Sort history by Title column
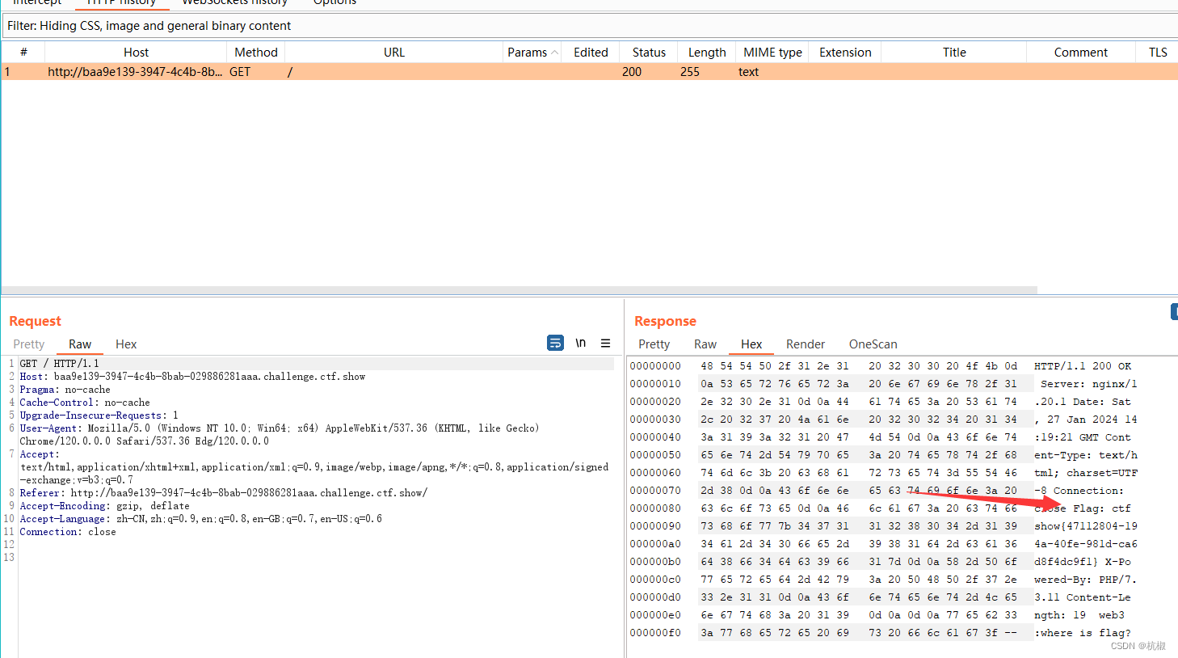The height and width of the screenshot is (658, 1178). 954,53
